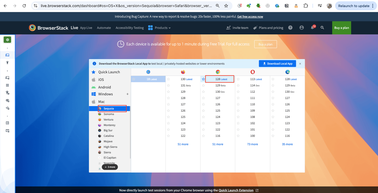
Task: Toggle star for Chrome 128 Latest
Action: [203, 79]
